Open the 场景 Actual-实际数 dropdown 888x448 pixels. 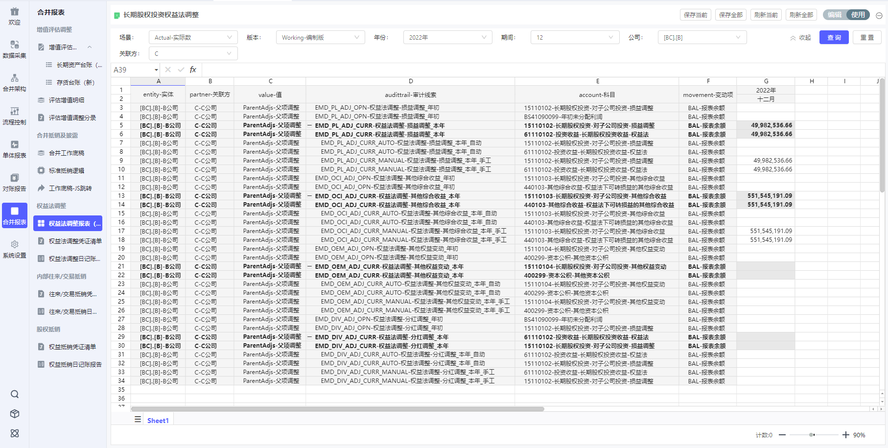193,37
